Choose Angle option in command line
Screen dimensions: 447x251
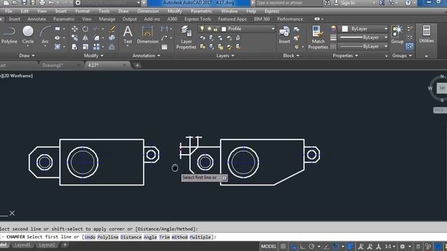pos(150,237)
